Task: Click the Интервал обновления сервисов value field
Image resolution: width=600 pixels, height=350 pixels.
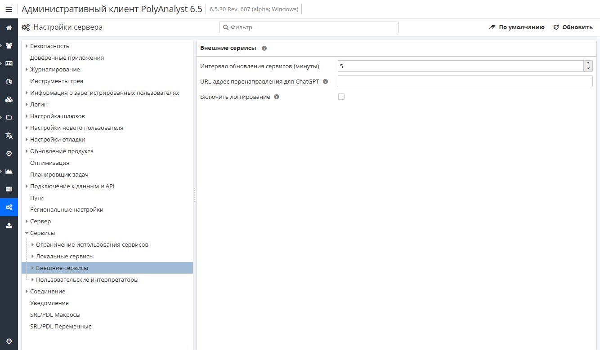Action: [461, 66]
